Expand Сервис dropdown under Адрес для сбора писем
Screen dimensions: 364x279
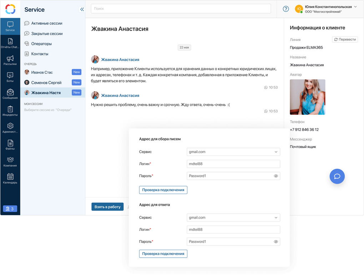[x=233, y=152]
